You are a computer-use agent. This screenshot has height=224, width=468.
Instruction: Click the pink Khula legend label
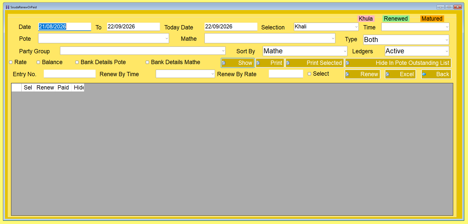point(366,19)
